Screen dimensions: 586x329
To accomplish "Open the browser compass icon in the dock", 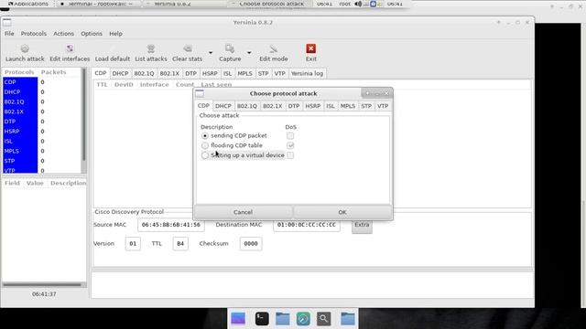I will (303, 319).
